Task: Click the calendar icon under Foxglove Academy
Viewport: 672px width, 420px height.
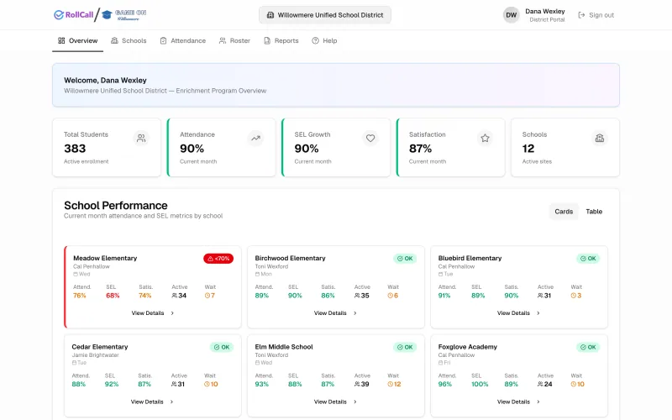Action: pyautogui.click(x=440, y=363)
